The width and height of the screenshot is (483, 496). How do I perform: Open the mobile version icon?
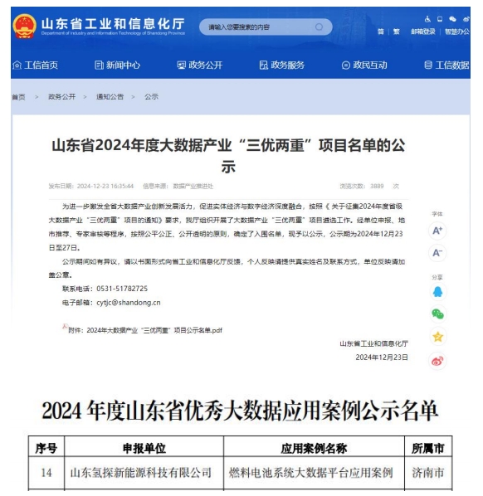point(440,19)
